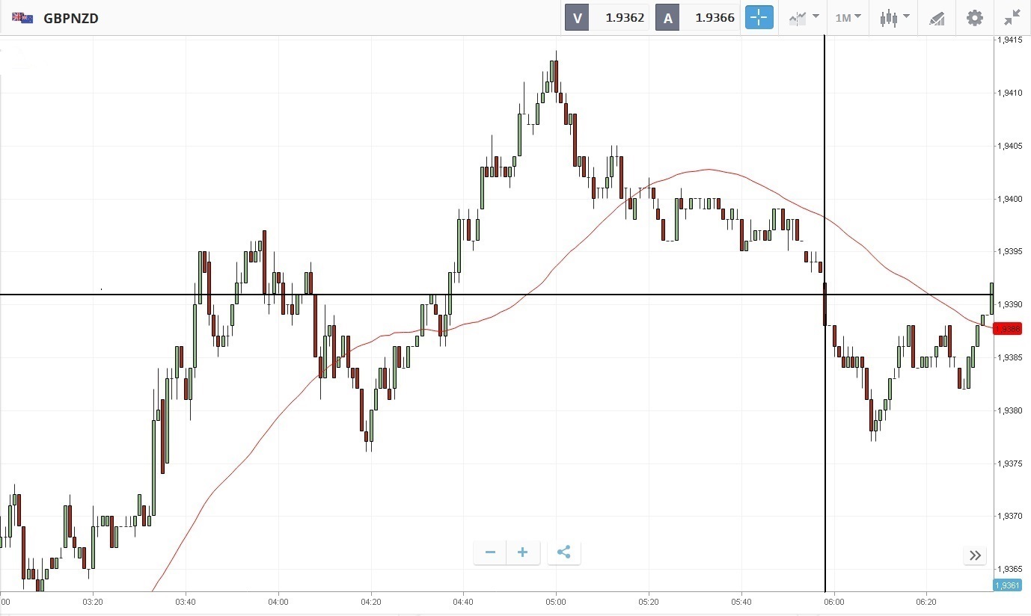Click the red moving average price label

coord(1008,328)
